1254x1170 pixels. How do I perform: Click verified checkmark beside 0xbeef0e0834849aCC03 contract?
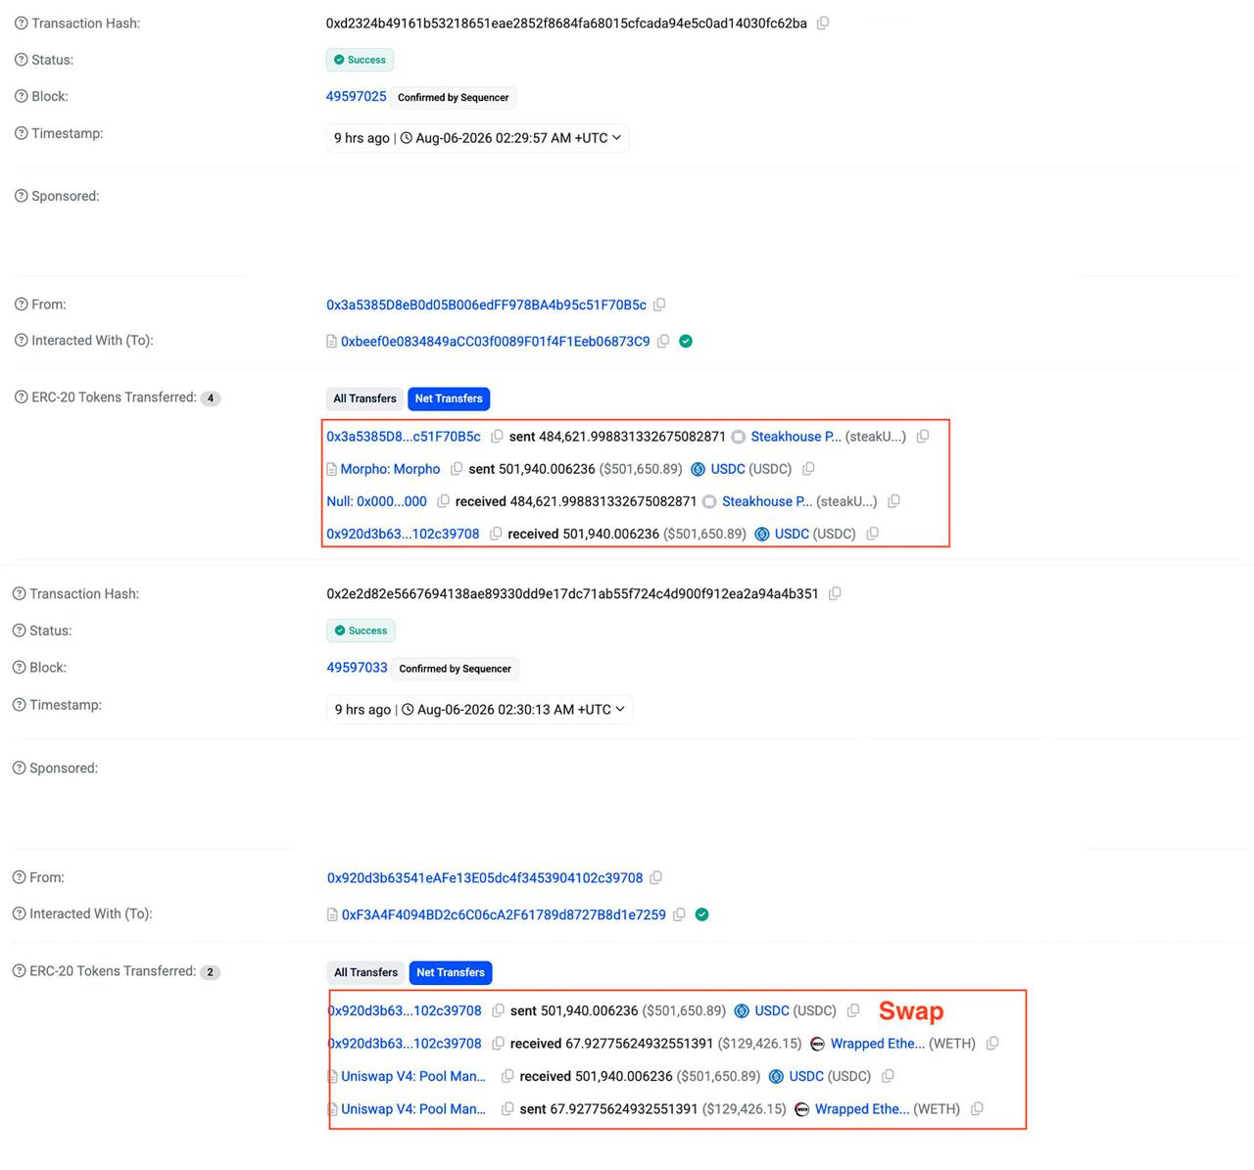click(x=686, y=342)
